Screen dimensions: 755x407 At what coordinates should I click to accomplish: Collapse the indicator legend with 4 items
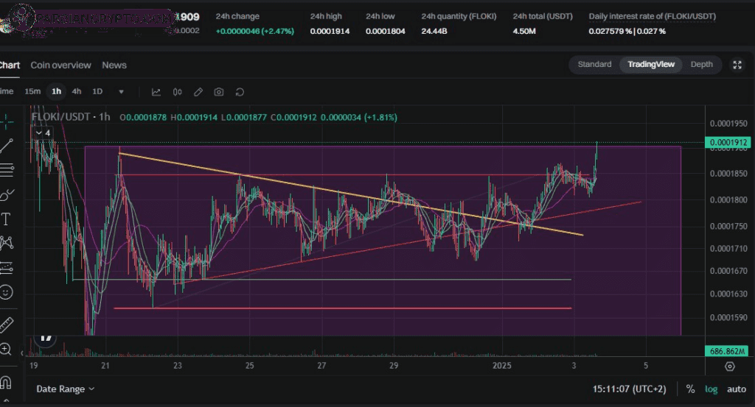pos(43,133)
